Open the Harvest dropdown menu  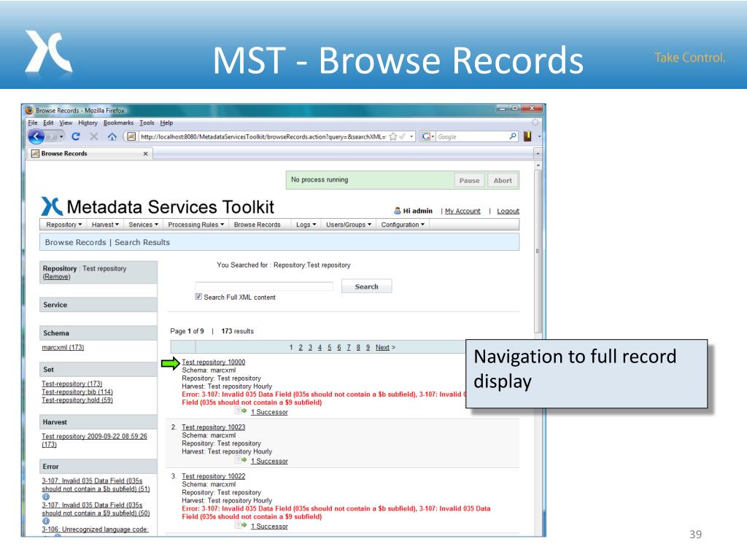pyautogui.click(x=105, y=225)
